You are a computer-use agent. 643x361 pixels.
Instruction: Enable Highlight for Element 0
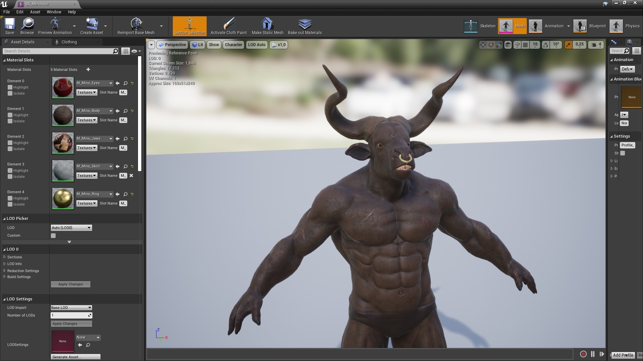[x=10, y=87]
